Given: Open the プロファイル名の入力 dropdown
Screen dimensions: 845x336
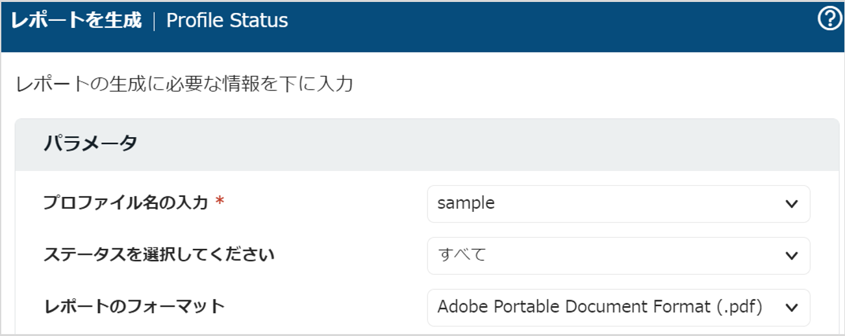Looking at the screenshot, I should click(618, 204).
